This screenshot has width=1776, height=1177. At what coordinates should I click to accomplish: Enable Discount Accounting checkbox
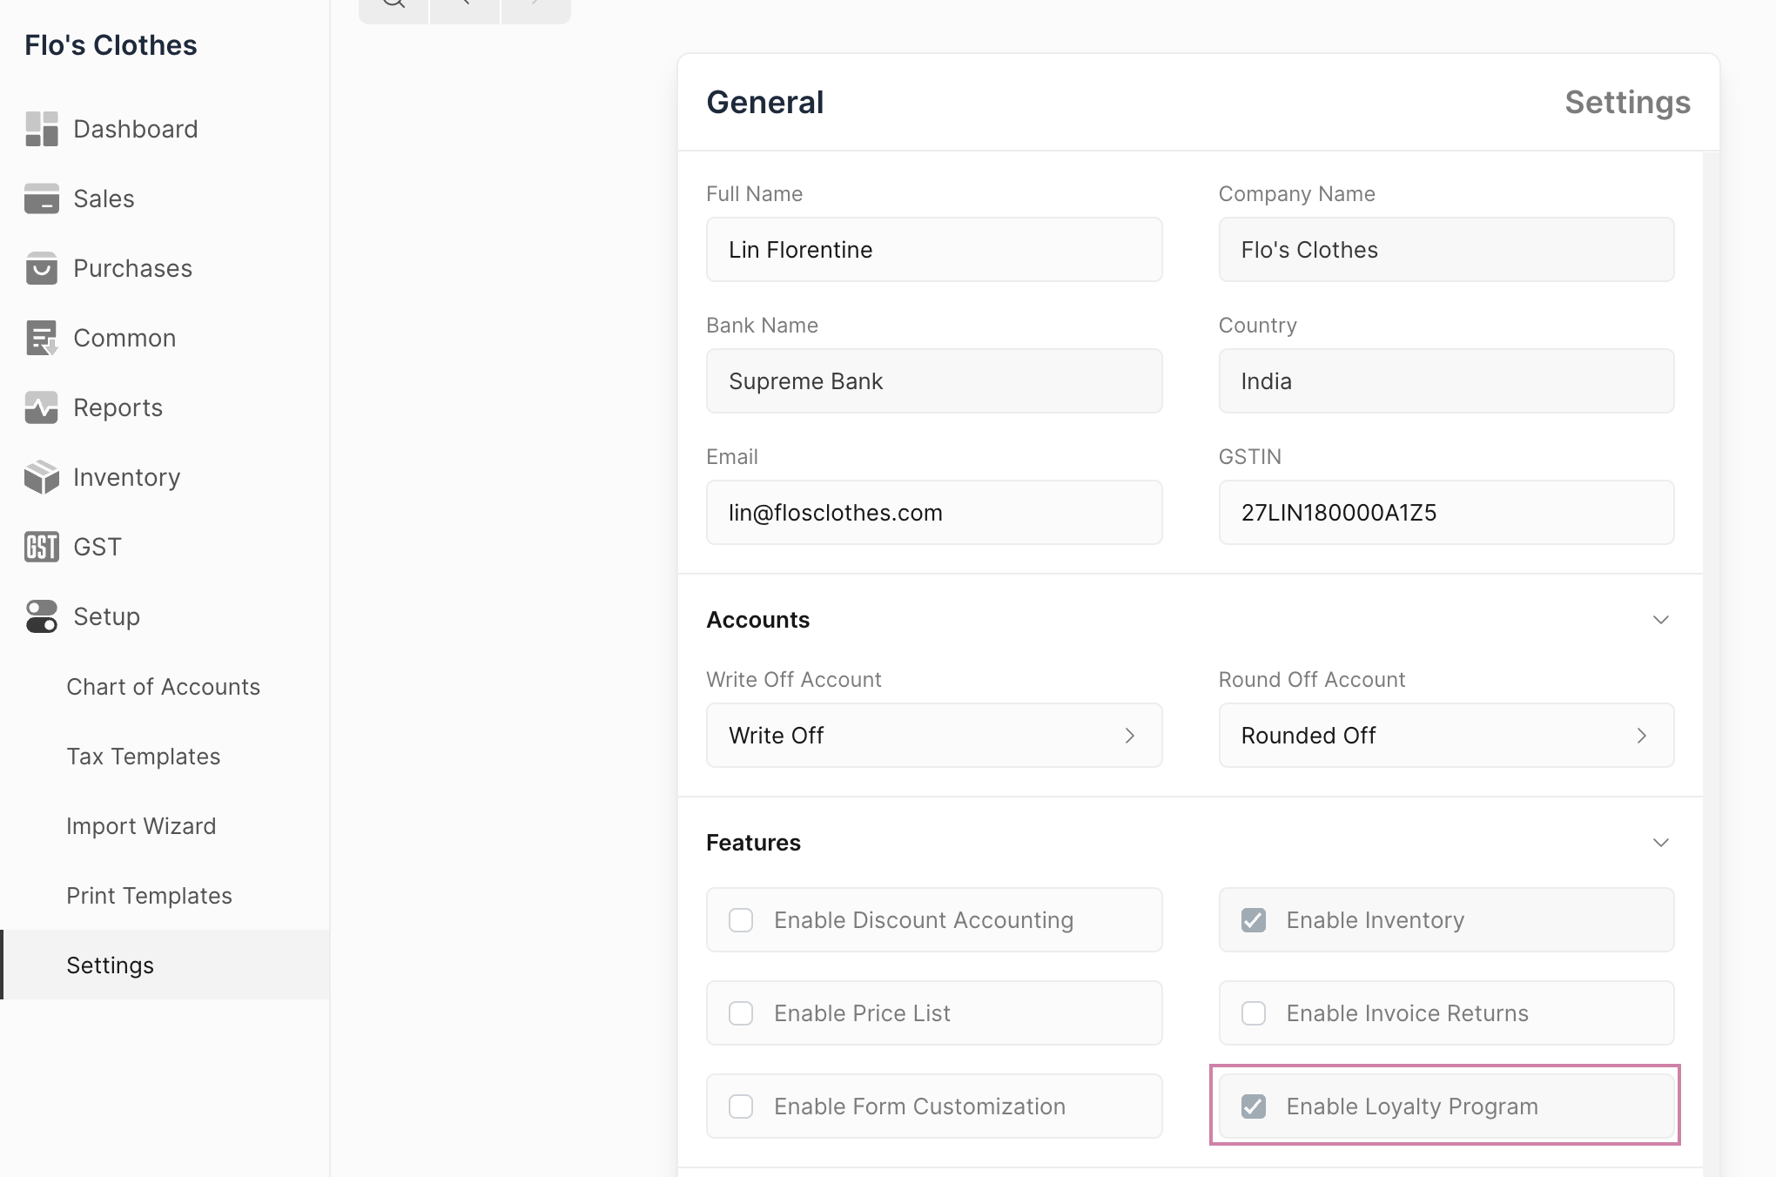[x=741, y=920]
